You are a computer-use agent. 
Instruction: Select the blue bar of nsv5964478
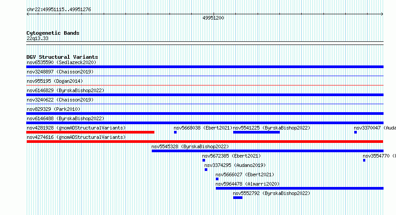(299, 188)
